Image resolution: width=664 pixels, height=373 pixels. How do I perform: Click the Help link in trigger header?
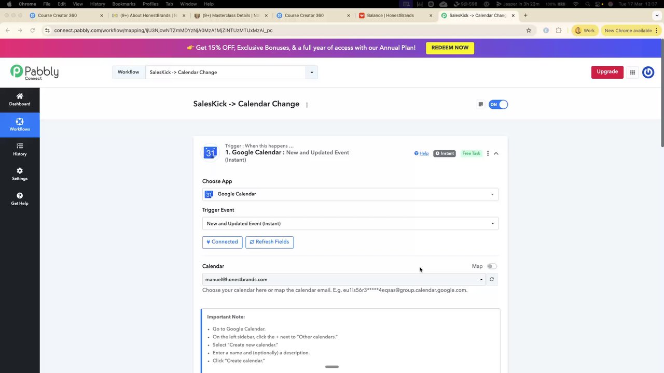422,153
